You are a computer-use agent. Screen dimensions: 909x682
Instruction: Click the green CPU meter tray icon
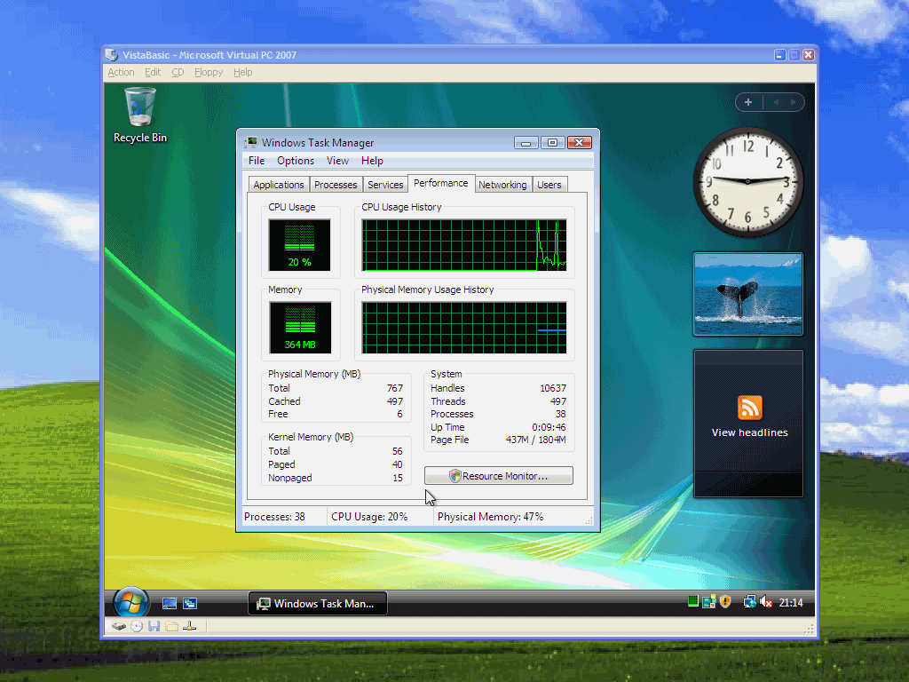693,602
